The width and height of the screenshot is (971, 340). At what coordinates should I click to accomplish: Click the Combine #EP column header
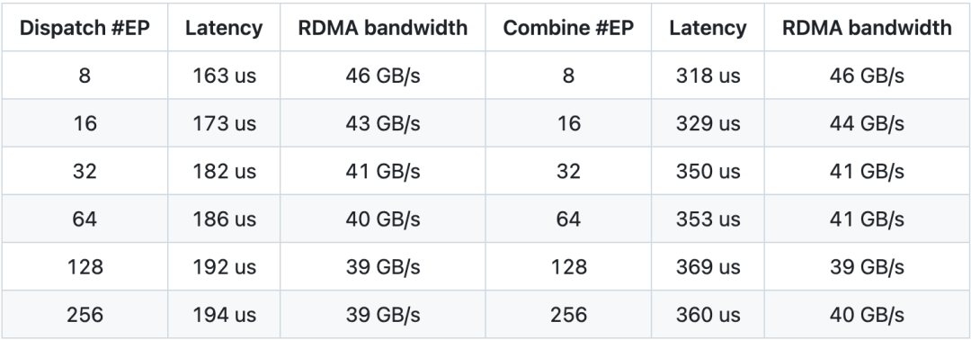point(568,28)
